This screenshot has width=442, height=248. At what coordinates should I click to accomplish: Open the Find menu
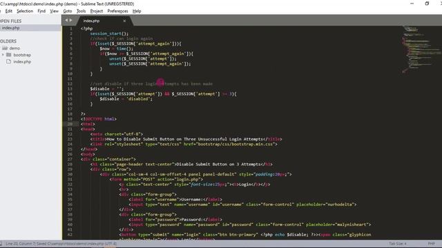point(41,11)
